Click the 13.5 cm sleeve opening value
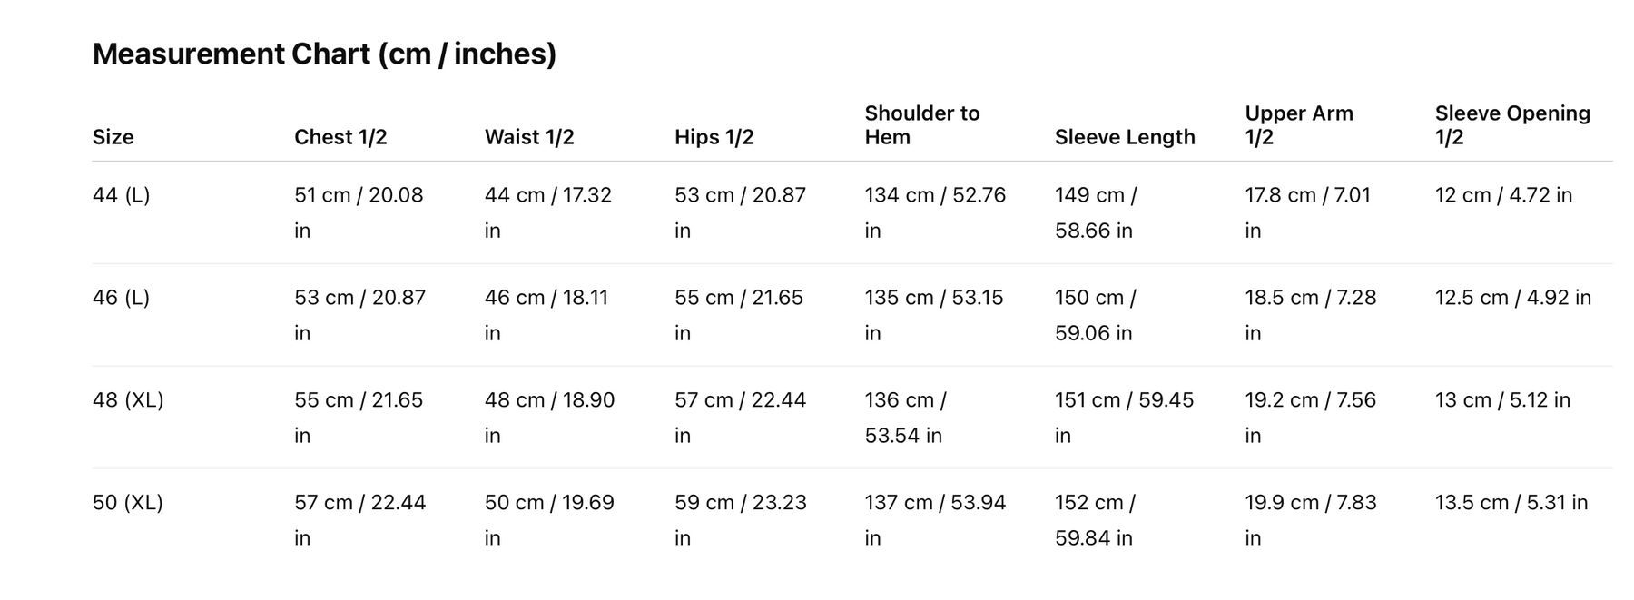Image resolution: width=1634 pixels, height=600 pixels. tap(1511, 503)
